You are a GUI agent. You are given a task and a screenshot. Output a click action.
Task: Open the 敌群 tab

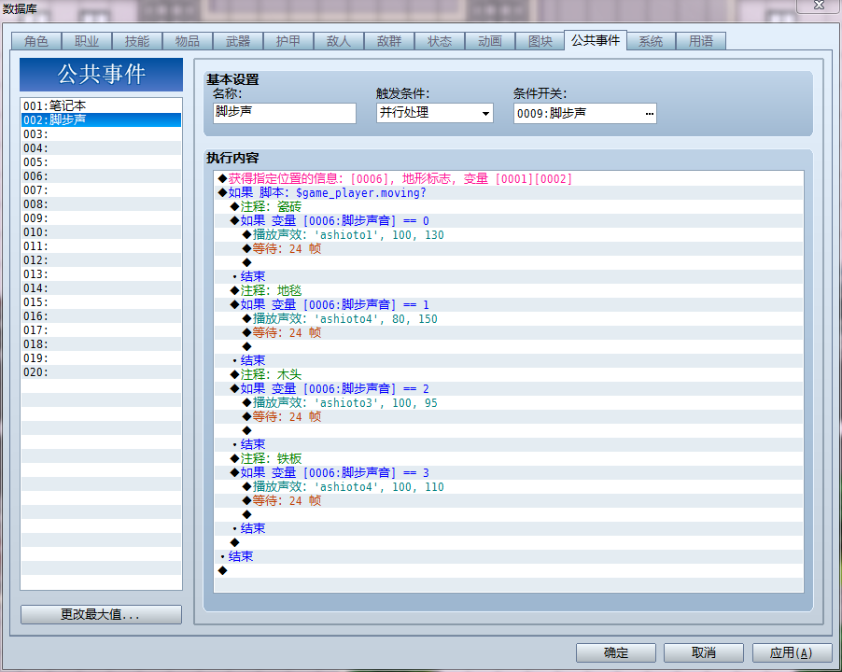point(389,41)
